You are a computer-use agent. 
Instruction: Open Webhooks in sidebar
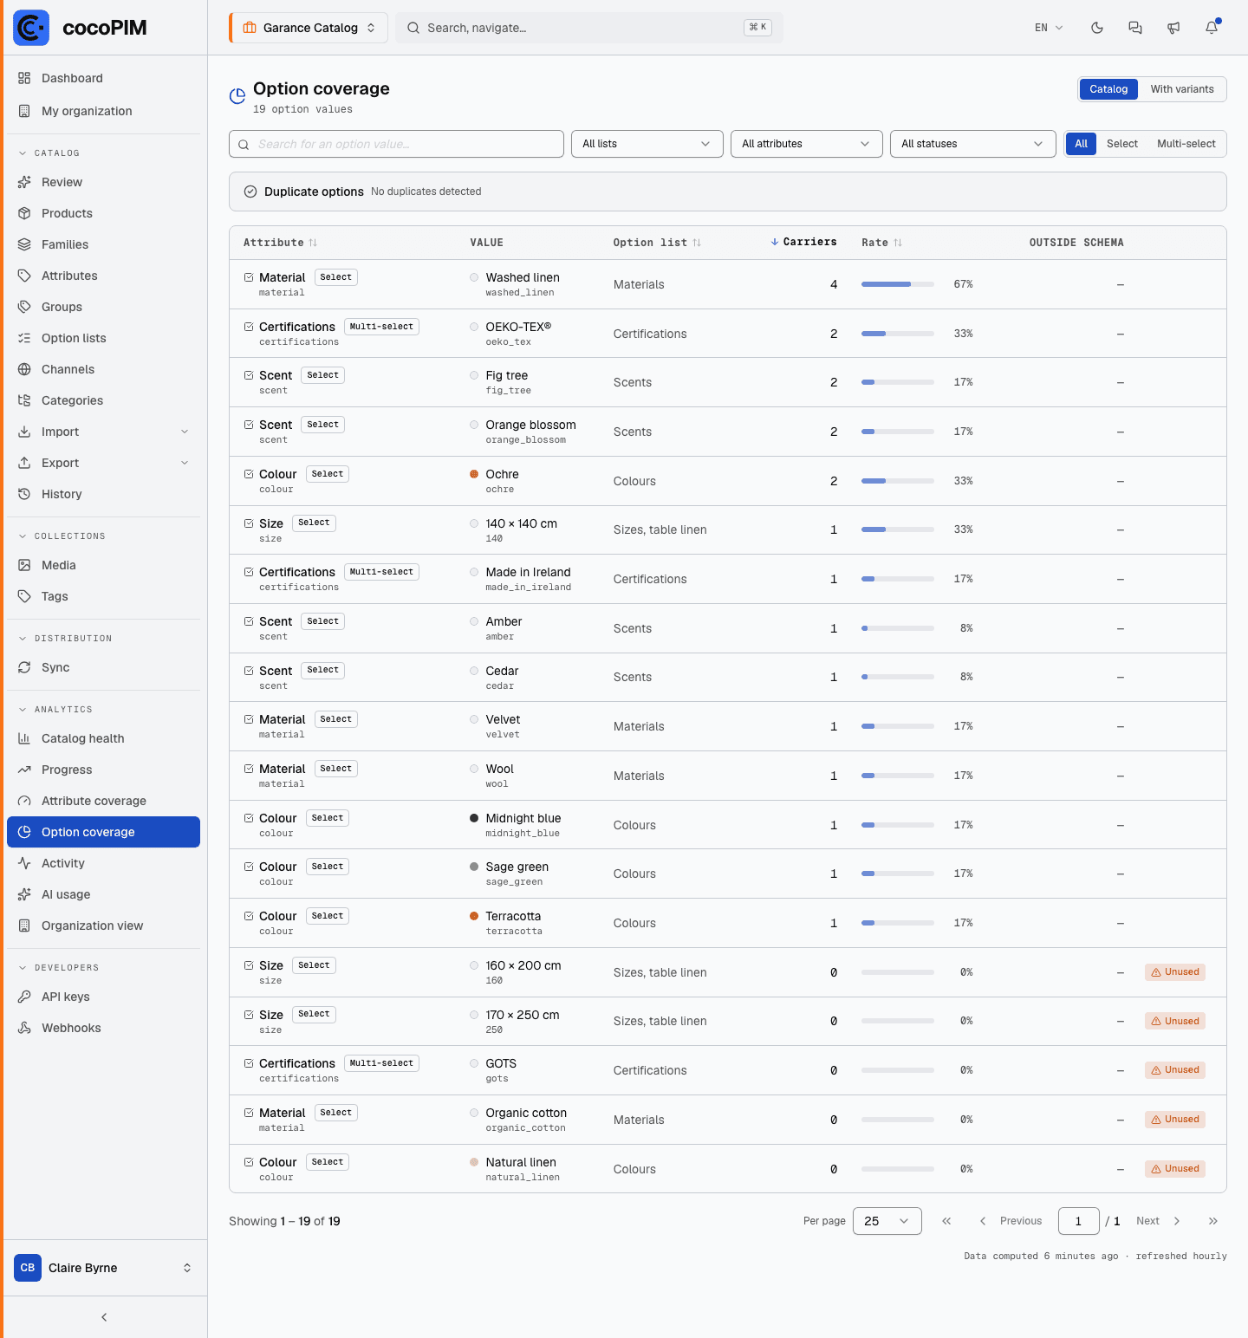[104, 1028]
